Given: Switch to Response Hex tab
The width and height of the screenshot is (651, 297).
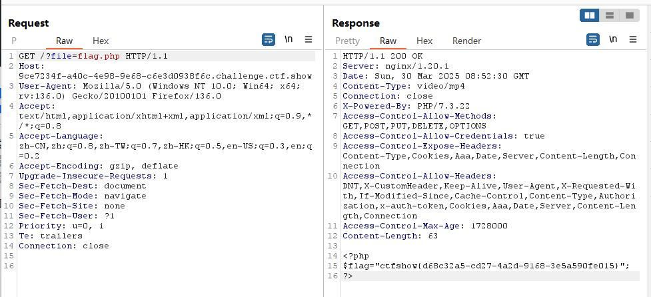Looking at the screenshot, I should [424, 41].
